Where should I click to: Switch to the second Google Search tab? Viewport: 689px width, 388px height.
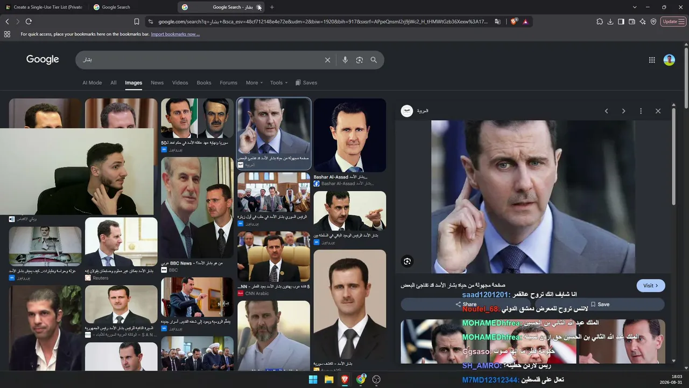[132, 7]
